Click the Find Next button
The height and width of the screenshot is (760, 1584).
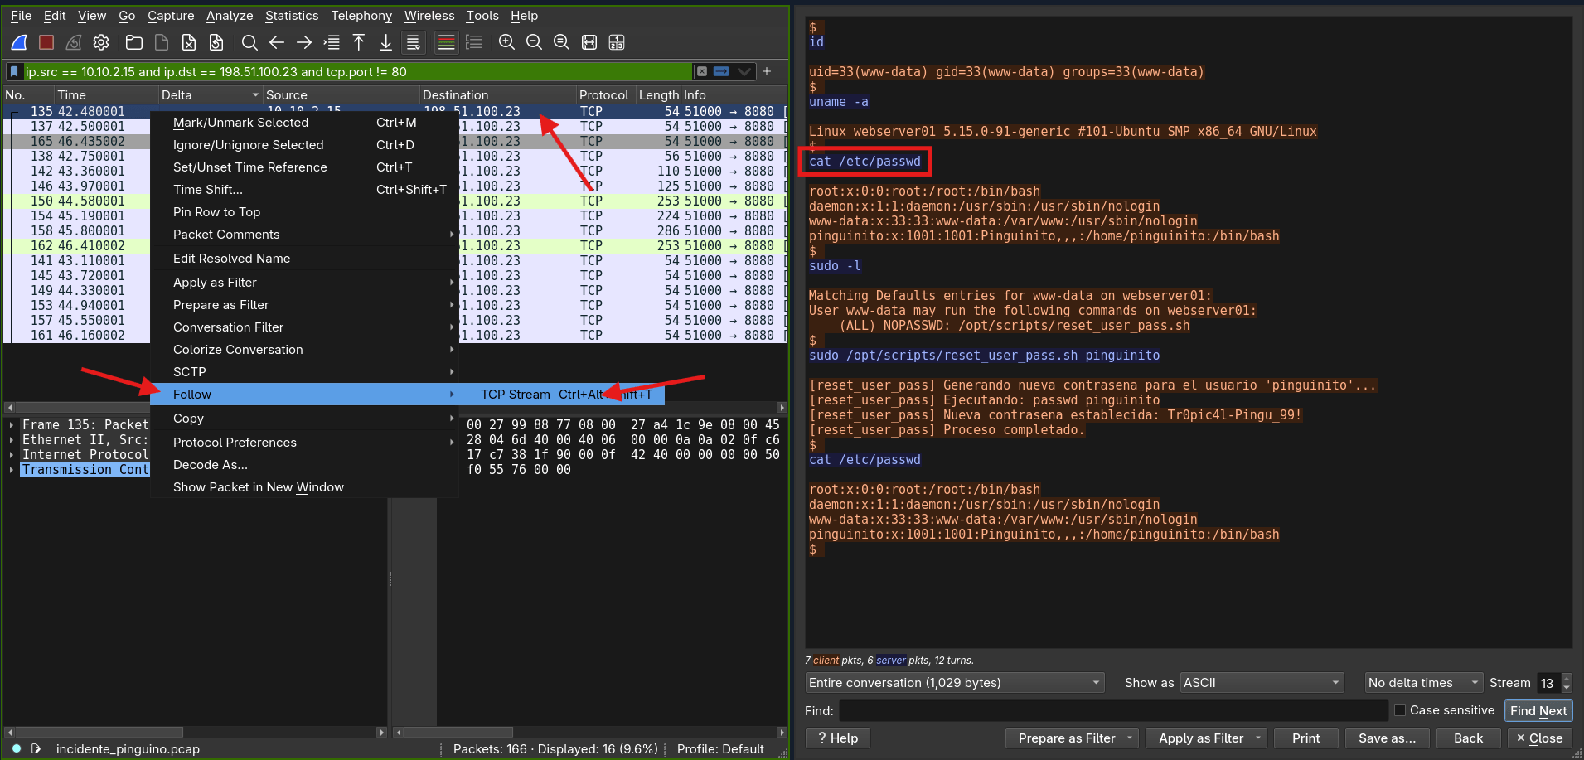coord(1538,710)
